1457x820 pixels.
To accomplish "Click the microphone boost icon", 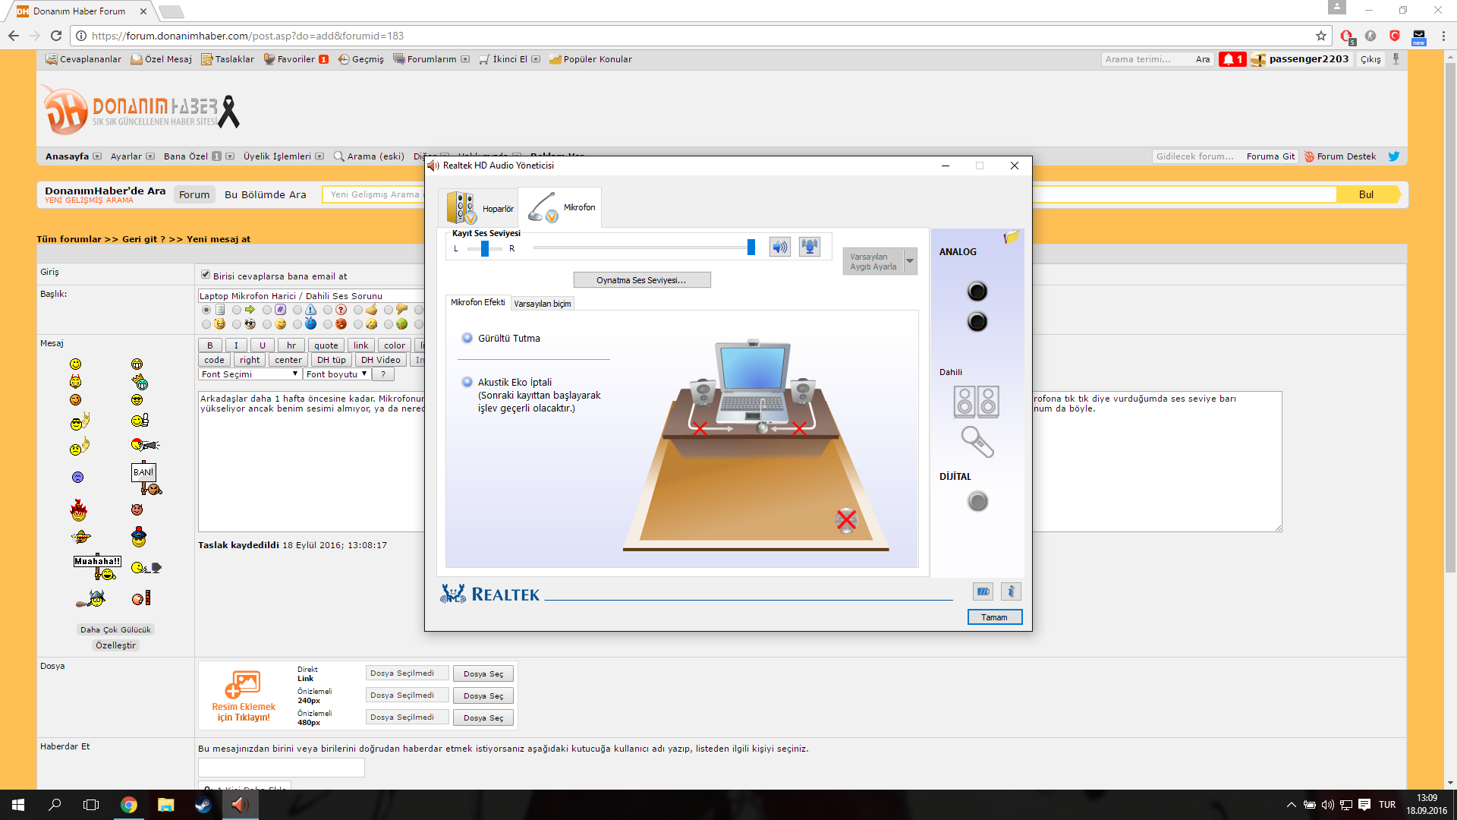I will [810, 248].
